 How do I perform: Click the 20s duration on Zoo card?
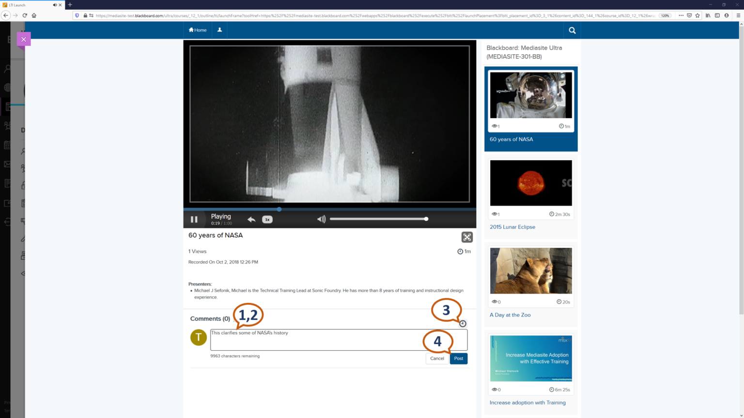[x=563, y=302]
